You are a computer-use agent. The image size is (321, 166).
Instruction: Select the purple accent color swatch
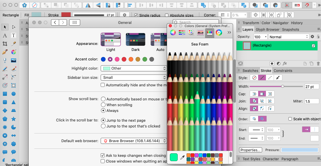(110, 59)
